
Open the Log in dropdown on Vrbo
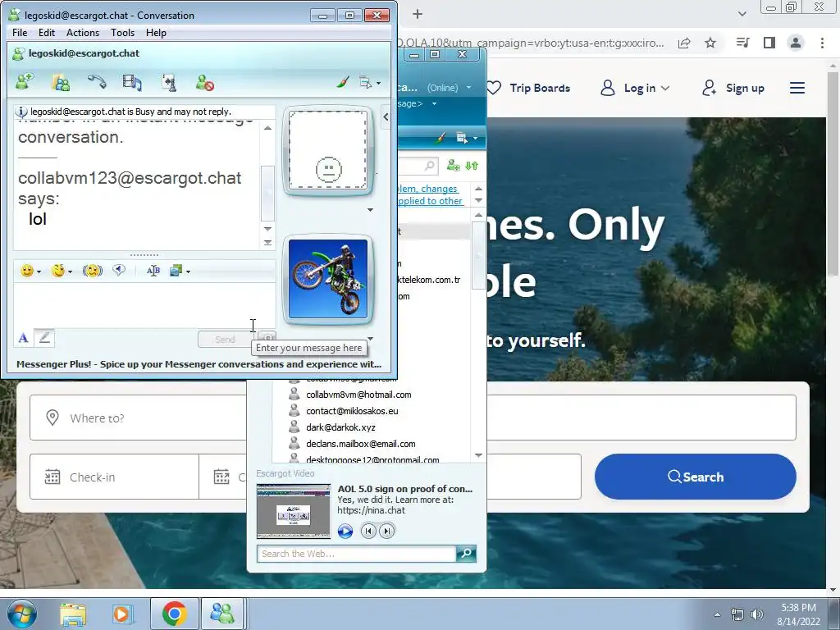click(x=635, y=88)
